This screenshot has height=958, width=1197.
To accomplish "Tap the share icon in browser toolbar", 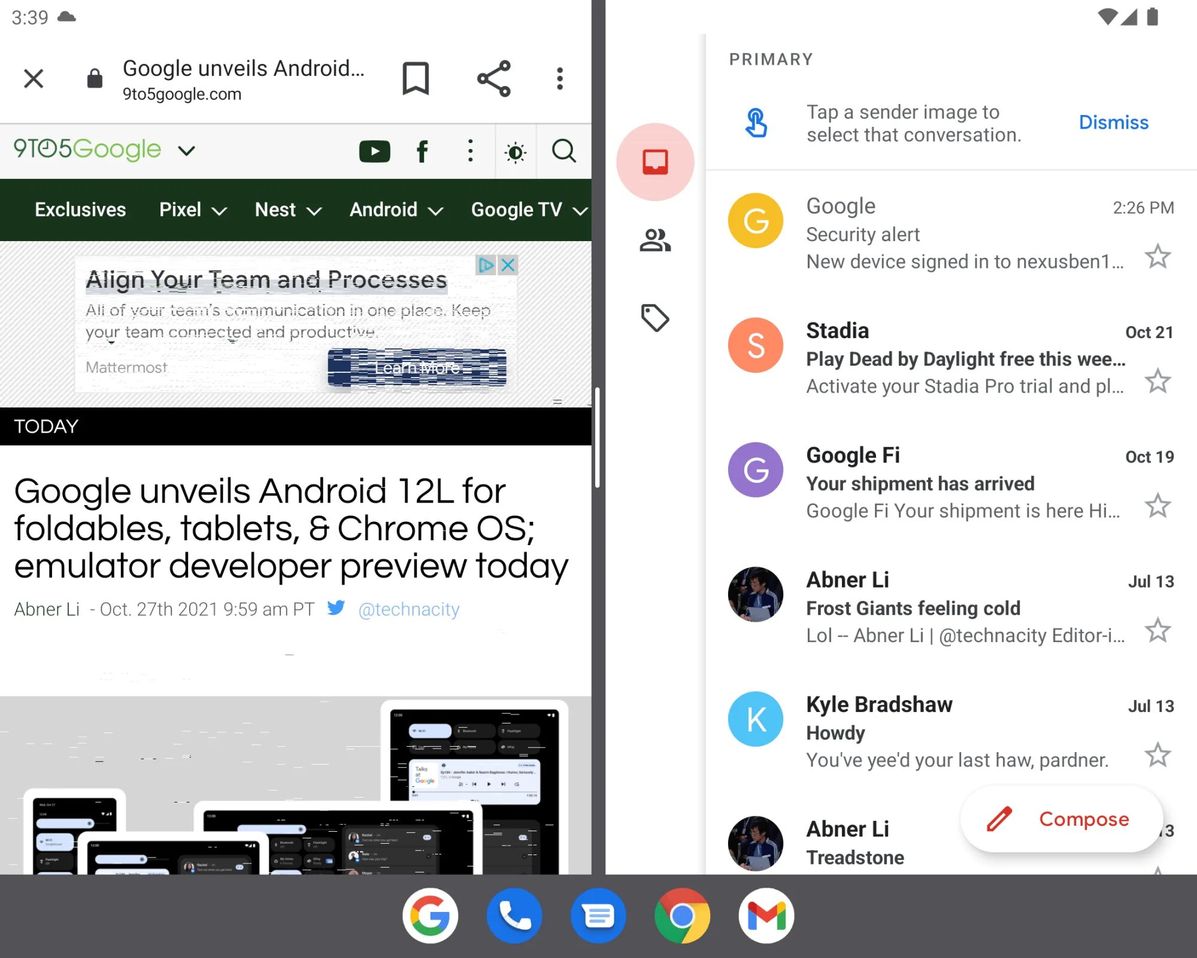I will pos(493,78).
